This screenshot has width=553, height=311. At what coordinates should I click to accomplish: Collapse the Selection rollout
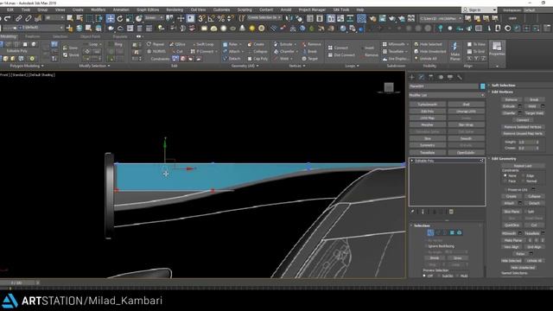click(422, 225)
